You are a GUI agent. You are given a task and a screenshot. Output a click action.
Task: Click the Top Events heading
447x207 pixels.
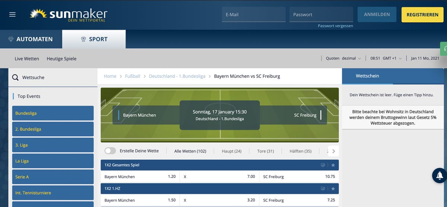click(x=29, y=96)
